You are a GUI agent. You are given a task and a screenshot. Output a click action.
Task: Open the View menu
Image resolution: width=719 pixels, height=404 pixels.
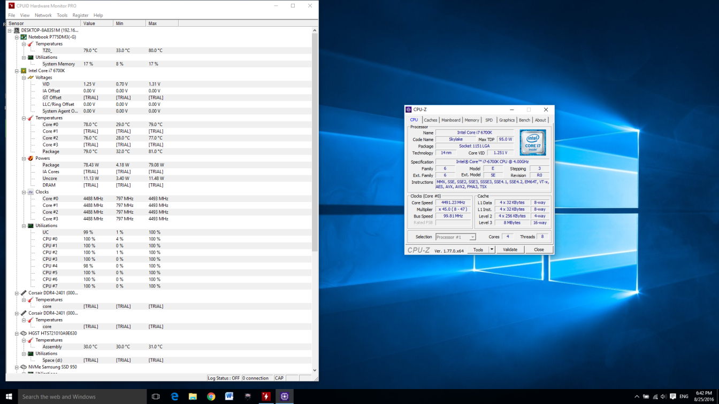pos(25,15)
